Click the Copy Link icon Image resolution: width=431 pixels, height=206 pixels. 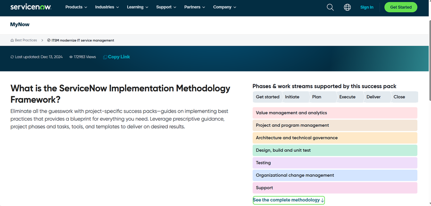(105, 57)
